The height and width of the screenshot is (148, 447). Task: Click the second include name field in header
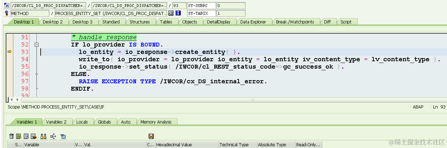(x=130, y=6)
